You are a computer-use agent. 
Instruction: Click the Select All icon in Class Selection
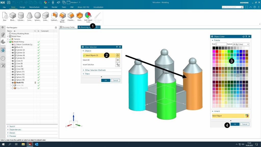pos(118,60)
